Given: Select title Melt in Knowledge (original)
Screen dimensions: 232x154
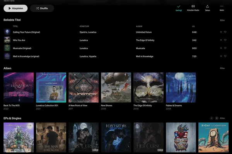Looking at the screenshot, I should (x=26, y=57).
